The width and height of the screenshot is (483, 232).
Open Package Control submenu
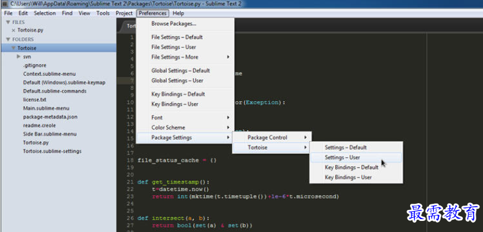[272, 137]
